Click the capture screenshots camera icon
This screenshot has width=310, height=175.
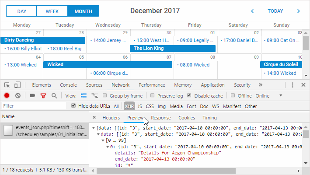(x=32, y=95)
